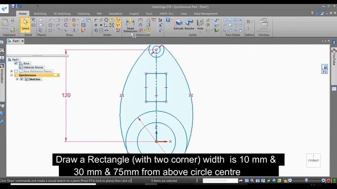Image resolution: width=337 pixels, height=189 pixels.
Task: Toggle Maintain Relationships button in Relate group
Action: point(118,20)
